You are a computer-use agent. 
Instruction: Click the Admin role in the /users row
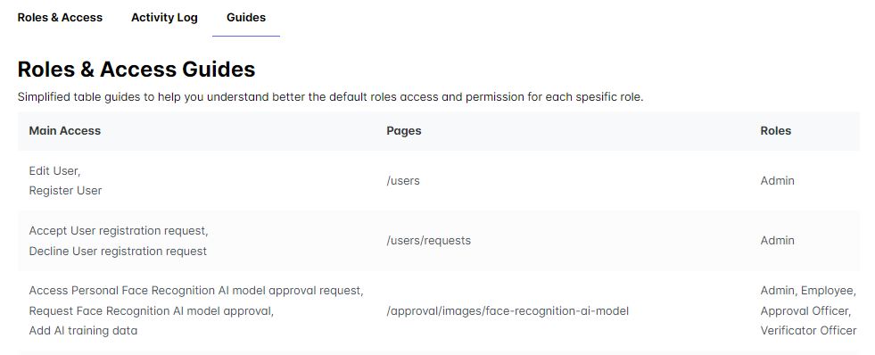click(x=778, y=181)
